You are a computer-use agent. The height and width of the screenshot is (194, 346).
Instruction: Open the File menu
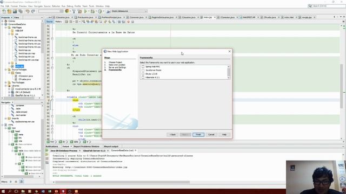[2, 6]
